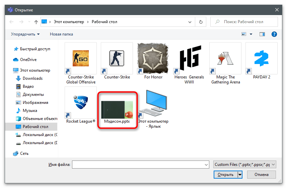This screenshot has height=188, width=287.
Task: Select the Мэдисон.pptx presentation file
Action: click(x=117, y=107)
